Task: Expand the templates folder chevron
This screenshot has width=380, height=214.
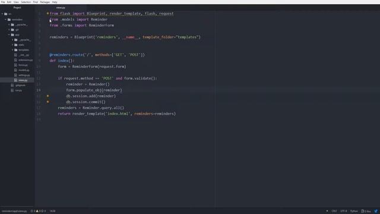Action: [x=12, y=50]
